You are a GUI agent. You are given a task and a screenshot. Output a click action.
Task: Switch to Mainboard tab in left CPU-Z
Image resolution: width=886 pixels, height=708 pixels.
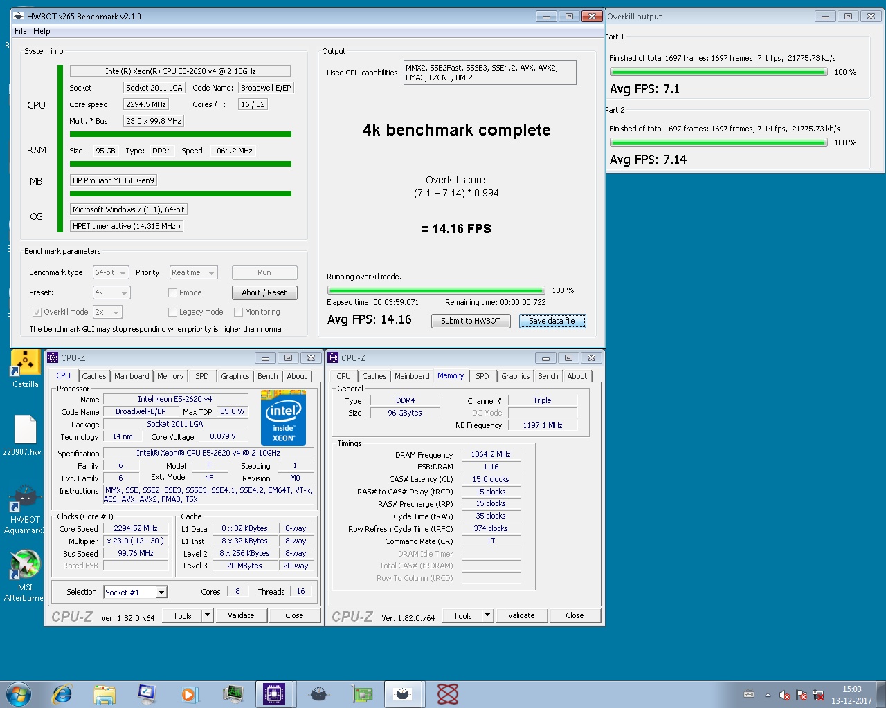pyautogui.click(x=132, y=376)
